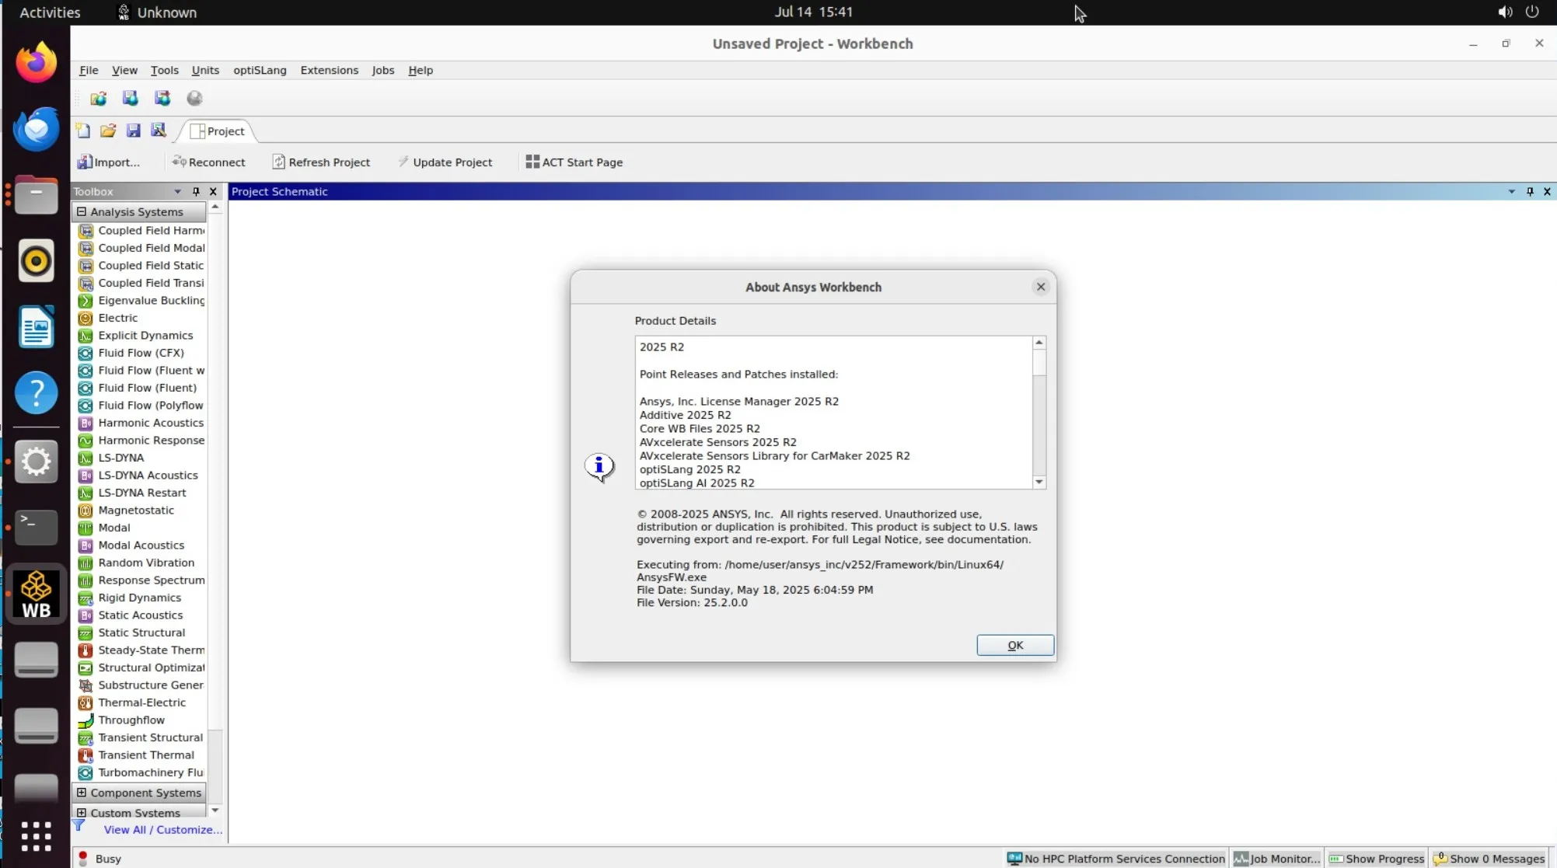Open the Toolbox panel dropdown arrow
Screen dimensions: 1557x868
click(x=178, y=191)
